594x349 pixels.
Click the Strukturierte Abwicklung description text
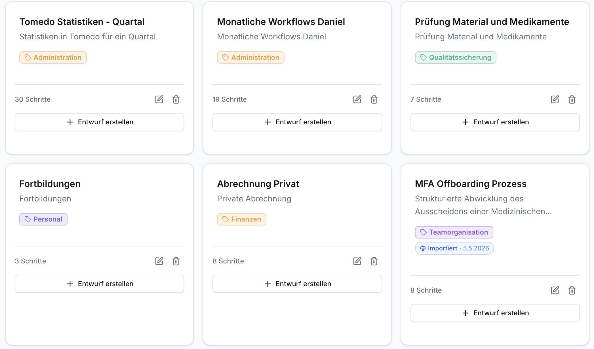(483, 205)
